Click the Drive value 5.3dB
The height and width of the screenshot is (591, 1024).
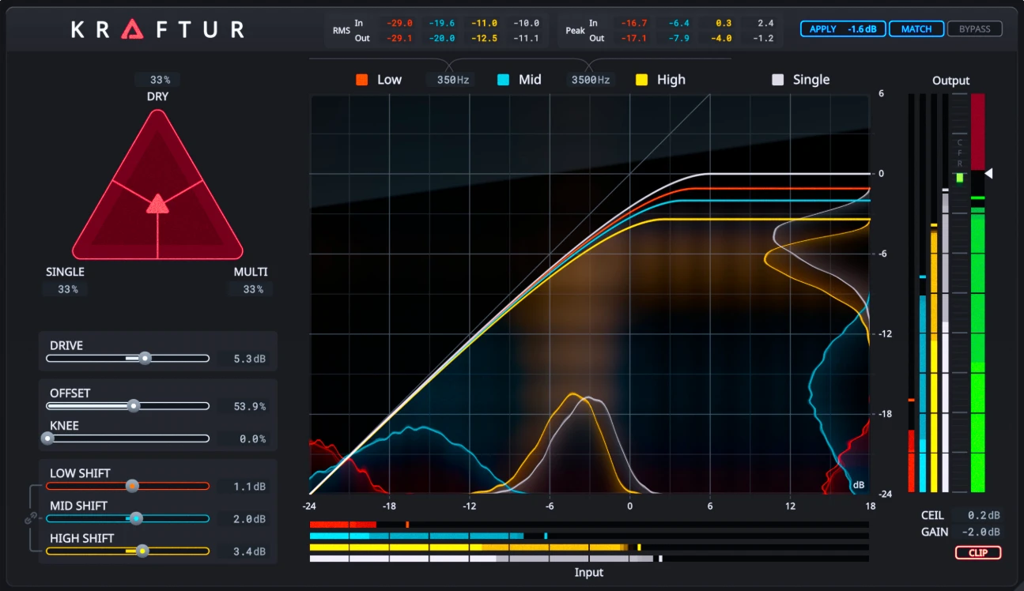point(248,359)
